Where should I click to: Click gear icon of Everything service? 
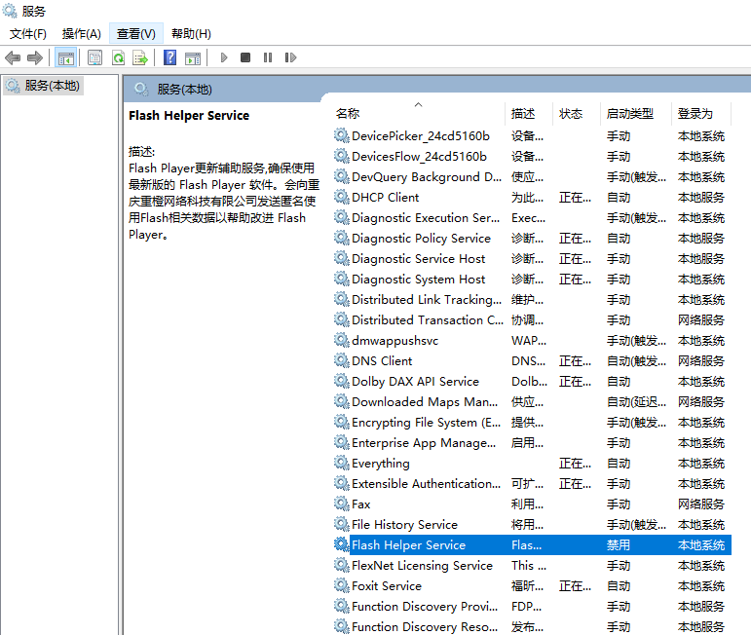tap(342, 463)
